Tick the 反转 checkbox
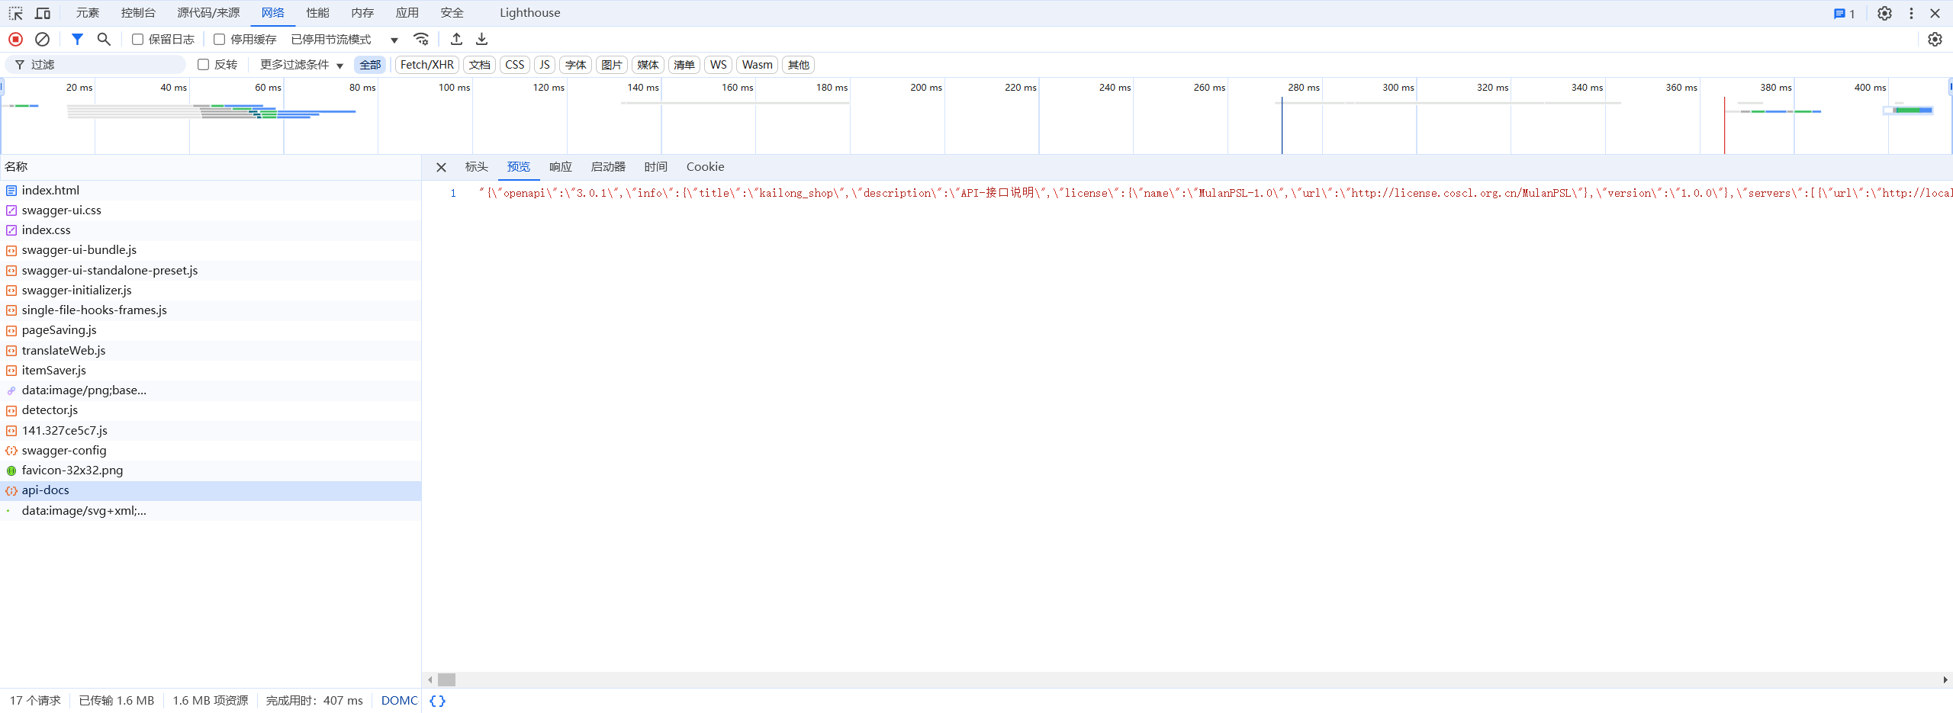The image size is (1953, 713). [204, 65]
